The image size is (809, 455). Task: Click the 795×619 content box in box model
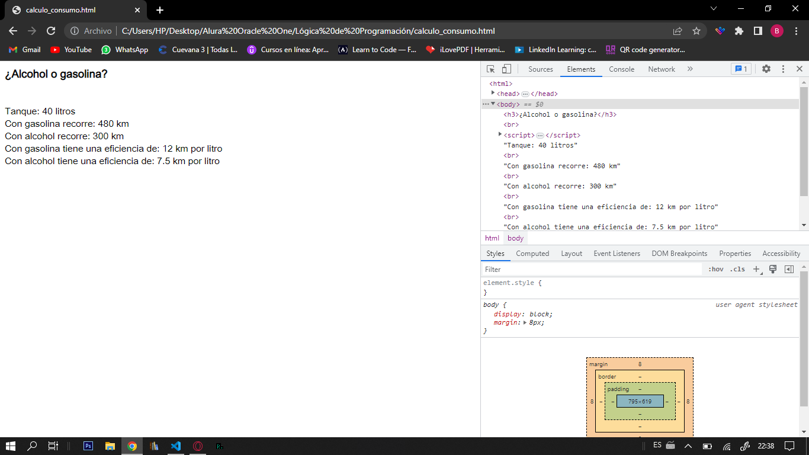click(x=640, y=401)
